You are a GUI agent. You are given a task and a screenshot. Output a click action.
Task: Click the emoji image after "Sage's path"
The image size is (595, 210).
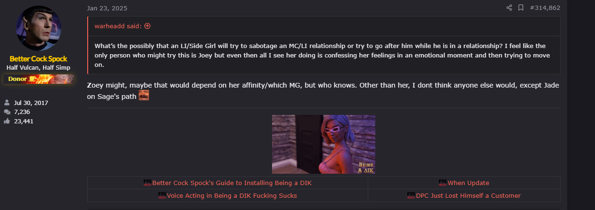(144, 96)
